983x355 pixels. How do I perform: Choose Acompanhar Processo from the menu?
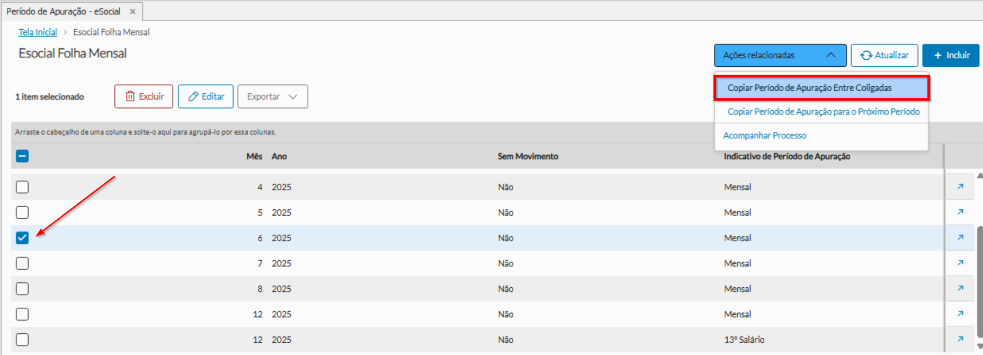764,136
